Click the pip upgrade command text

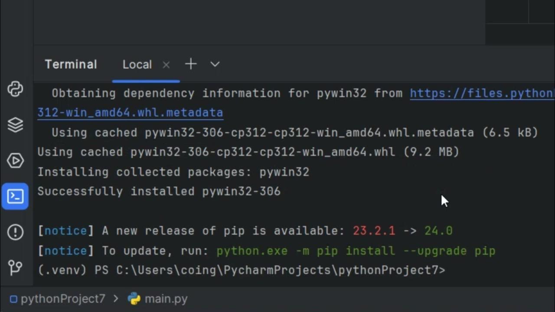(356, 251)
